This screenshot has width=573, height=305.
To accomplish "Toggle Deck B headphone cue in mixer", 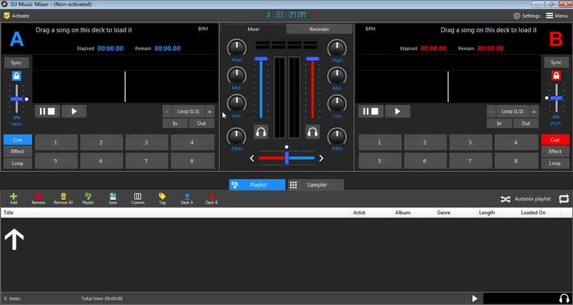I will (x=312, y=132).
